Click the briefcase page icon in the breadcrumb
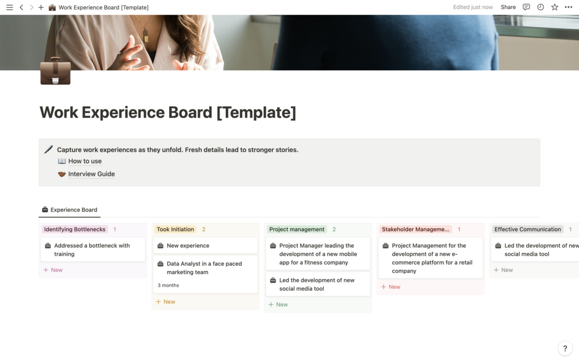 coord(51,7)
